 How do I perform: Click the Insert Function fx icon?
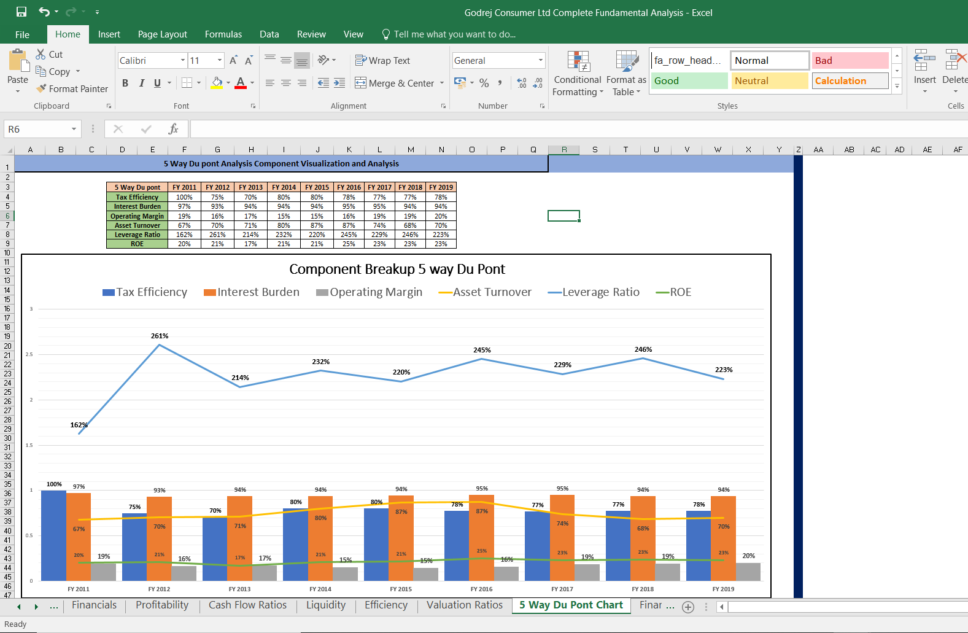click(174, 129)
